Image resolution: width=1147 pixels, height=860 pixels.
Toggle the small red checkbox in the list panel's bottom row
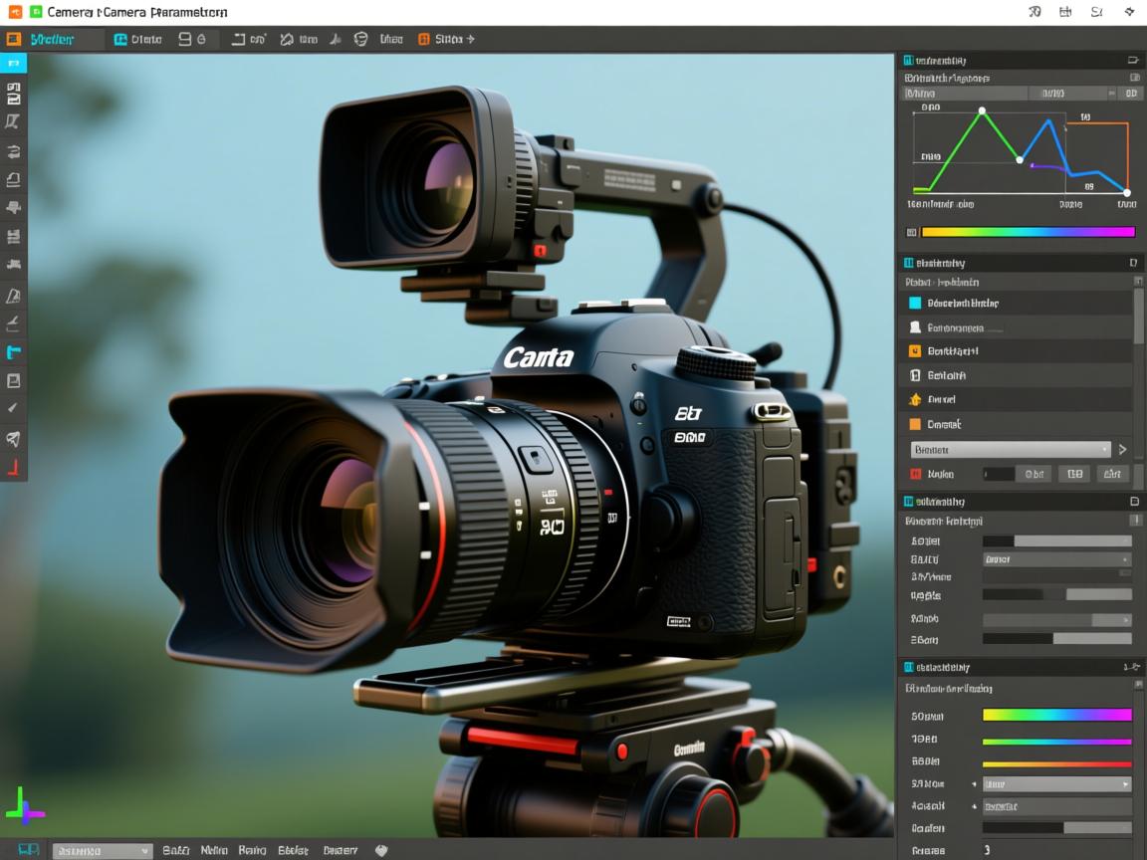(x=915, y=475)
